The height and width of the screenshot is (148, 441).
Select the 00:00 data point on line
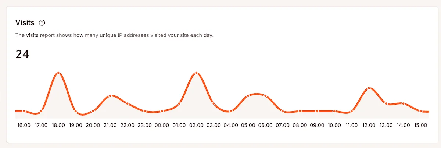(162, 111)
